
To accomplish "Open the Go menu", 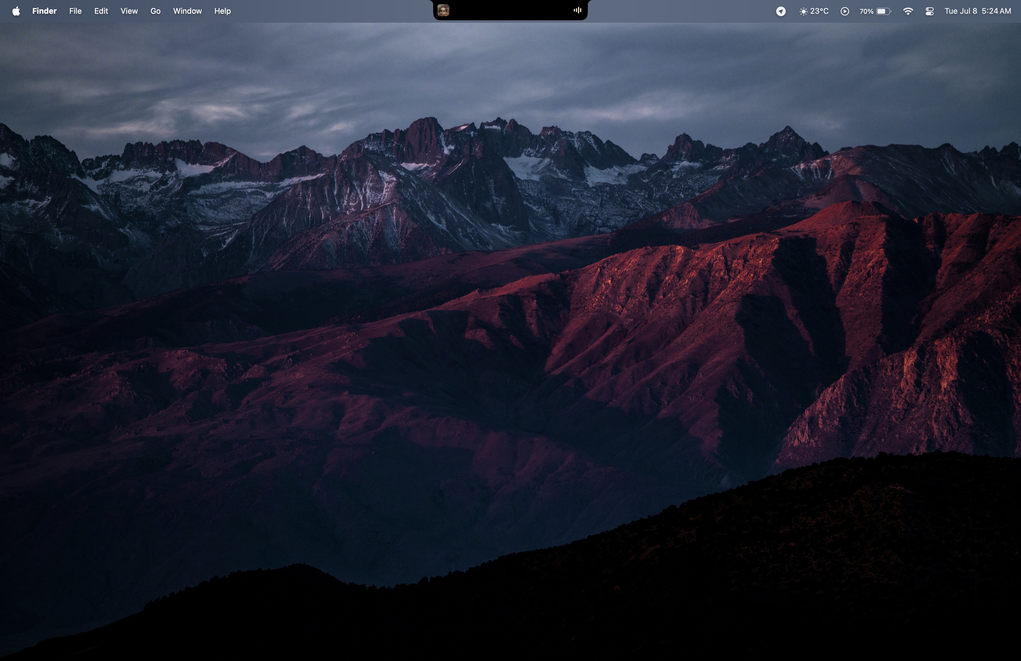I will coord(155,11).
